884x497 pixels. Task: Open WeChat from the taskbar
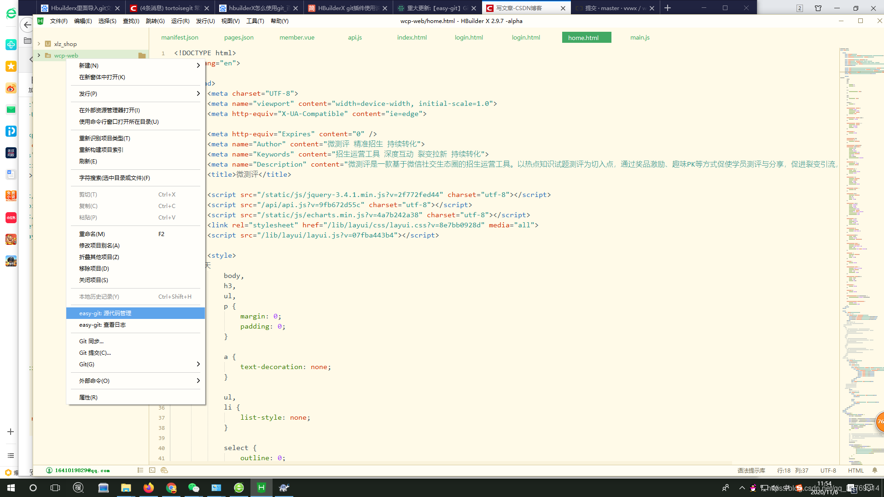click(193, 488)
